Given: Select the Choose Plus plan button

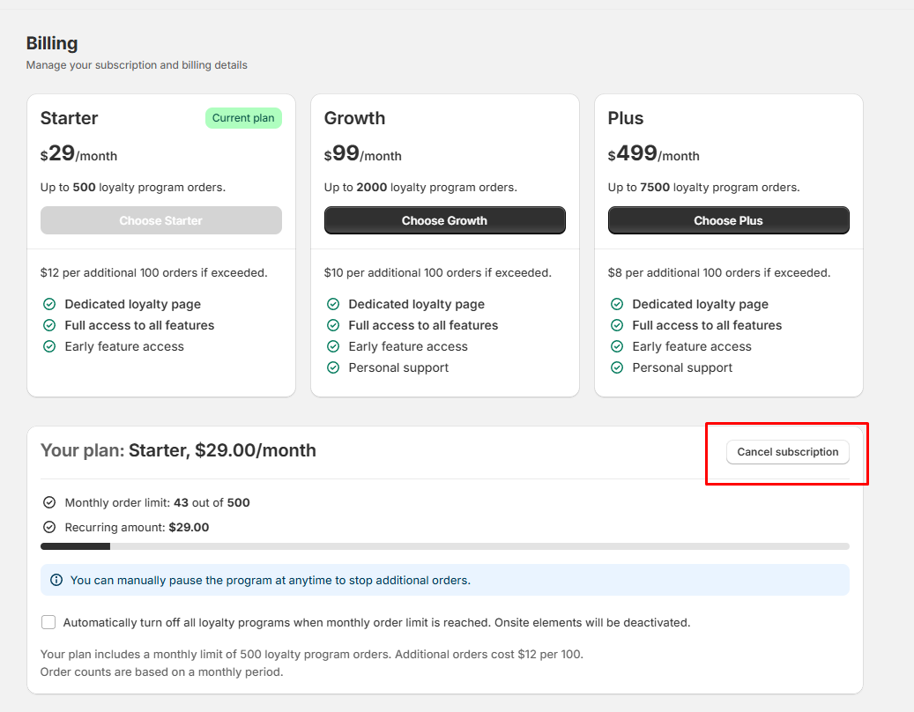Looking at the screenshot, I should (x=728, y=220).
